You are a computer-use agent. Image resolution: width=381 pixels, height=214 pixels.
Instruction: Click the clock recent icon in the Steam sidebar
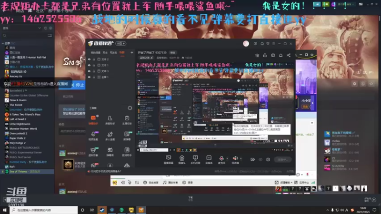[45, 28]
